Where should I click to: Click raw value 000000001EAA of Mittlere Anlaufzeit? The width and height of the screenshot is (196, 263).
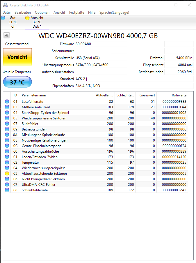pos(174,107)
